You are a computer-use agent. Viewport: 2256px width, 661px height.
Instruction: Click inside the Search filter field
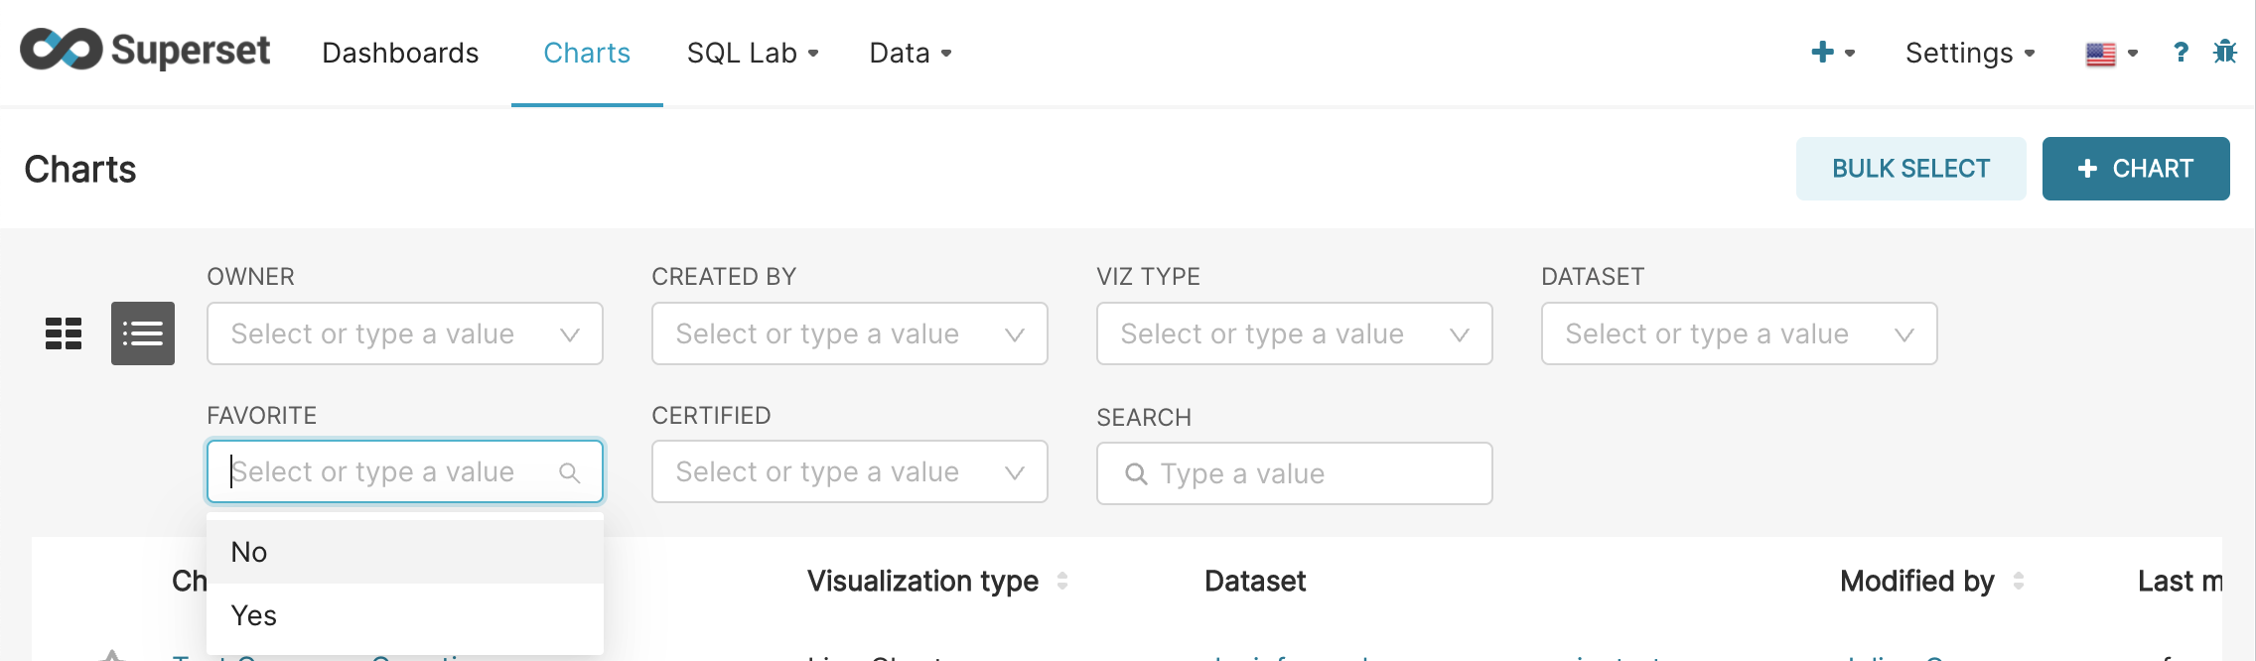(1291, 473)
